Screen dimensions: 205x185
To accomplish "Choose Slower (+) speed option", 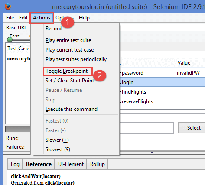I will [57, 140].
